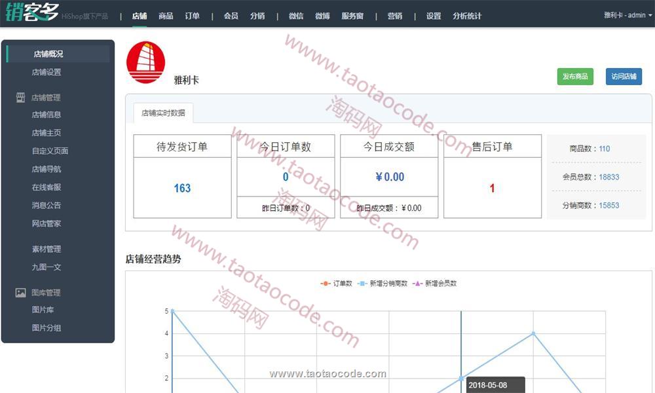Click the red sailboat store logo
Image resolution: width=655 pixels, height=393 pixels.
tap(145, 63)
